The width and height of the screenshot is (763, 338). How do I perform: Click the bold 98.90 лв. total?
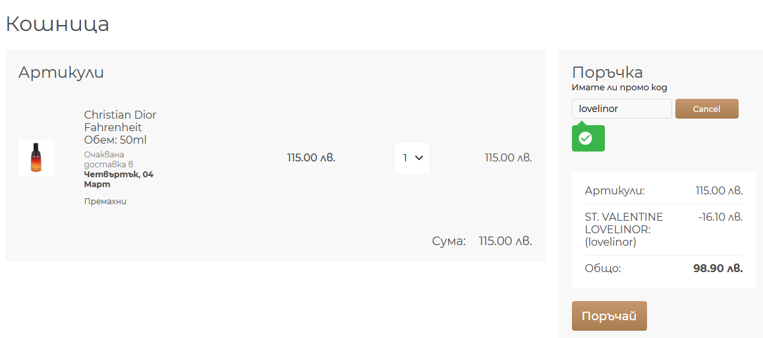(718, 268)
